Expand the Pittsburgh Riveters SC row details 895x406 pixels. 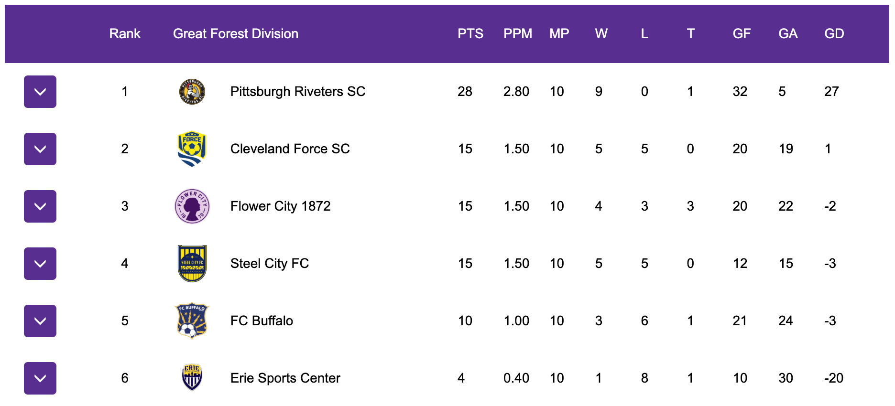(x=40, y=92)
